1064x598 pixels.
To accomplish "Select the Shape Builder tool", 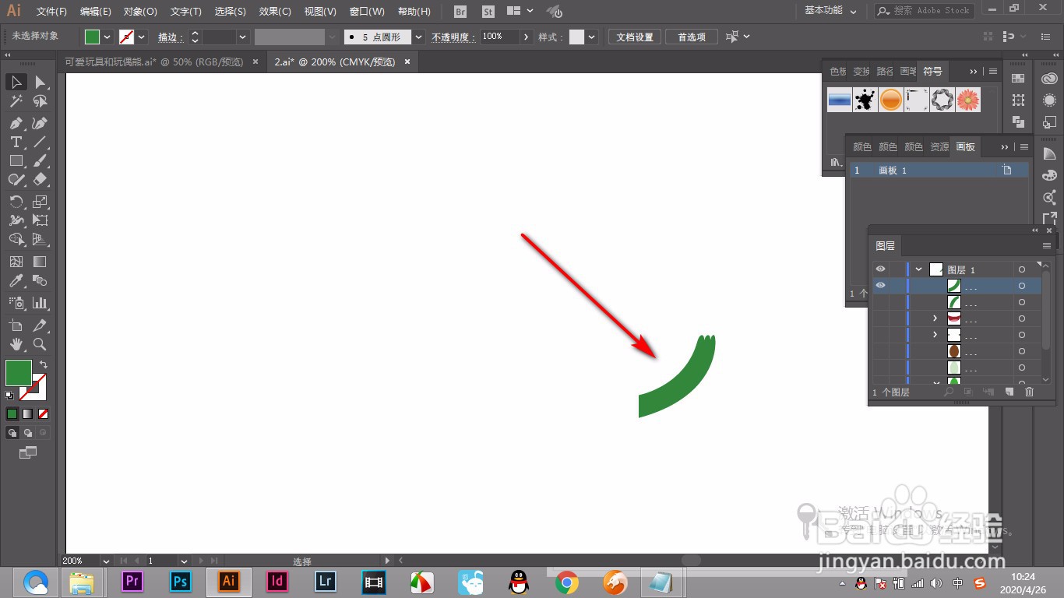I will pos(16,239).
